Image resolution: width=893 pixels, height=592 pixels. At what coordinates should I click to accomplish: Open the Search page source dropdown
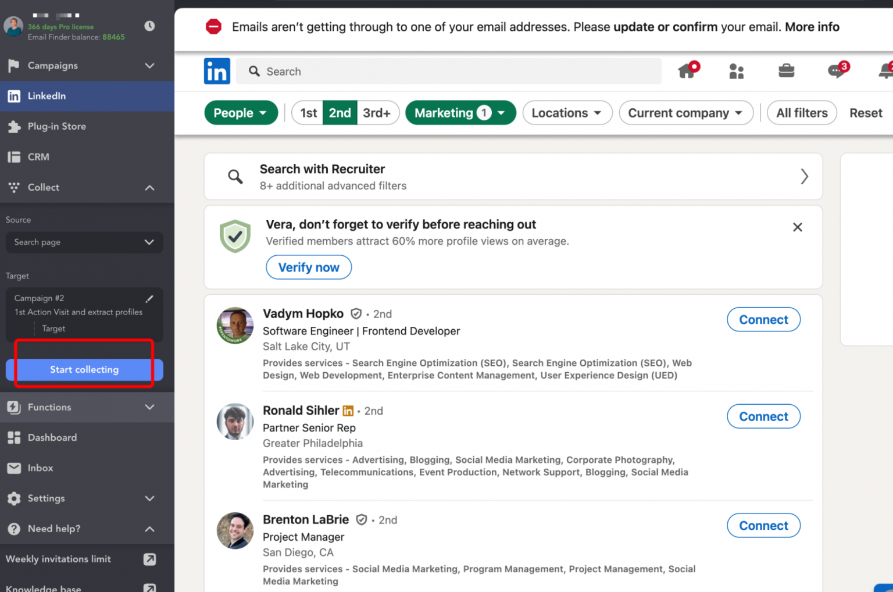point(84,242)
